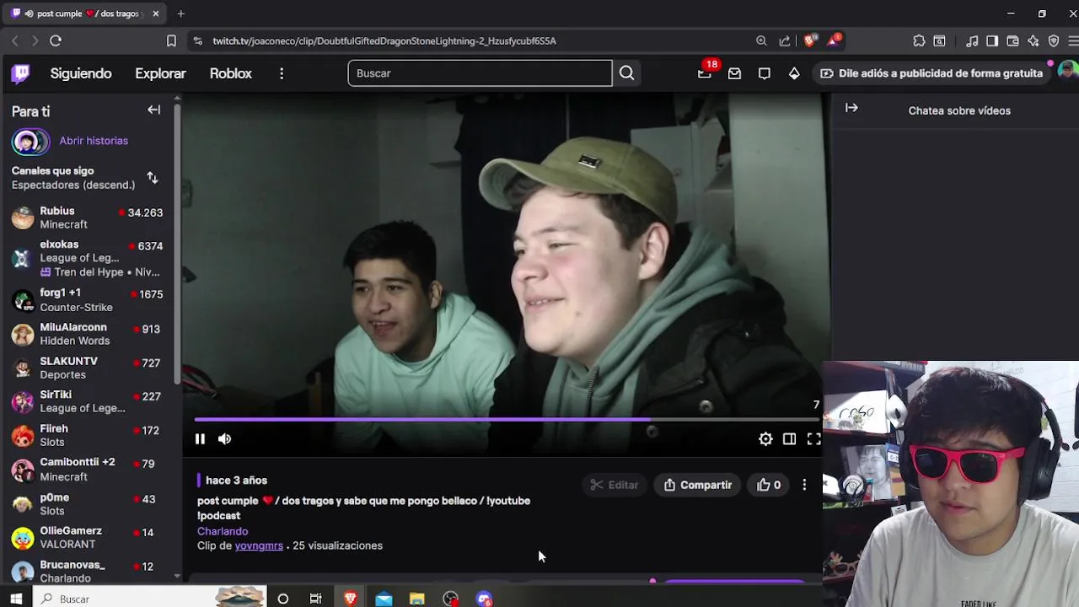
Task: View site information icon in address bar
Action: pyautogui.click(x=197, y=40)
